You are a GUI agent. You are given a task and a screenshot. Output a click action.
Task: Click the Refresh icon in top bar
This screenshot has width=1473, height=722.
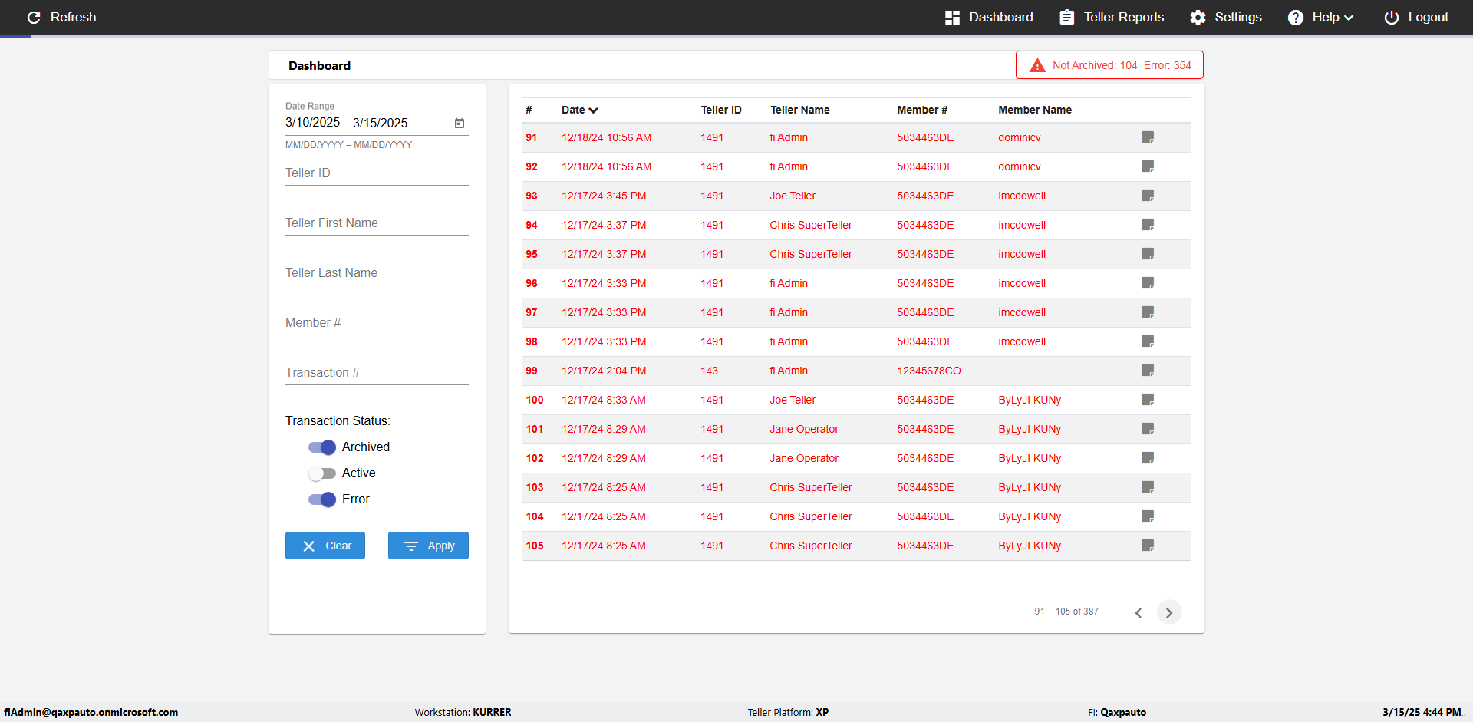(x=34, y=18)
